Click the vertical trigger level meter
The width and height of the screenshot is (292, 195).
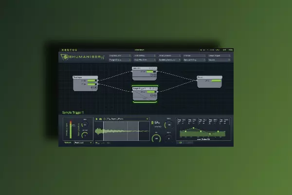(71, 130)
